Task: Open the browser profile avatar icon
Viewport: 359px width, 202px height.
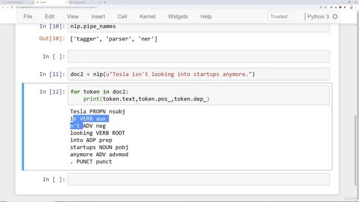Action: pos(351,7)
